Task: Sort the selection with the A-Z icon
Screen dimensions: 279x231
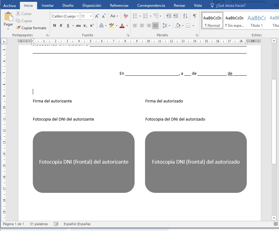Action: coord(185,16)
